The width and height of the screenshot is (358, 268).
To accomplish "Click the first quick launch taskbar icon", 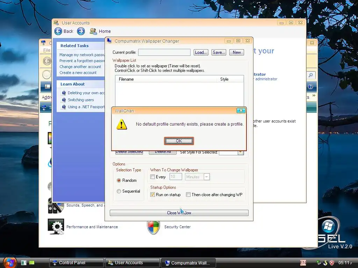I will coord(24,263).
